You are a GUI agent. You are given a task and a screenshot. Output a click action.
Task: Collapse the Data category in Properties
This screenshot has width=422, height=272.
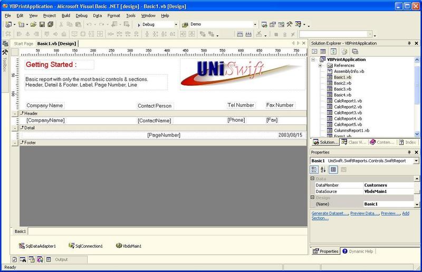312,178
